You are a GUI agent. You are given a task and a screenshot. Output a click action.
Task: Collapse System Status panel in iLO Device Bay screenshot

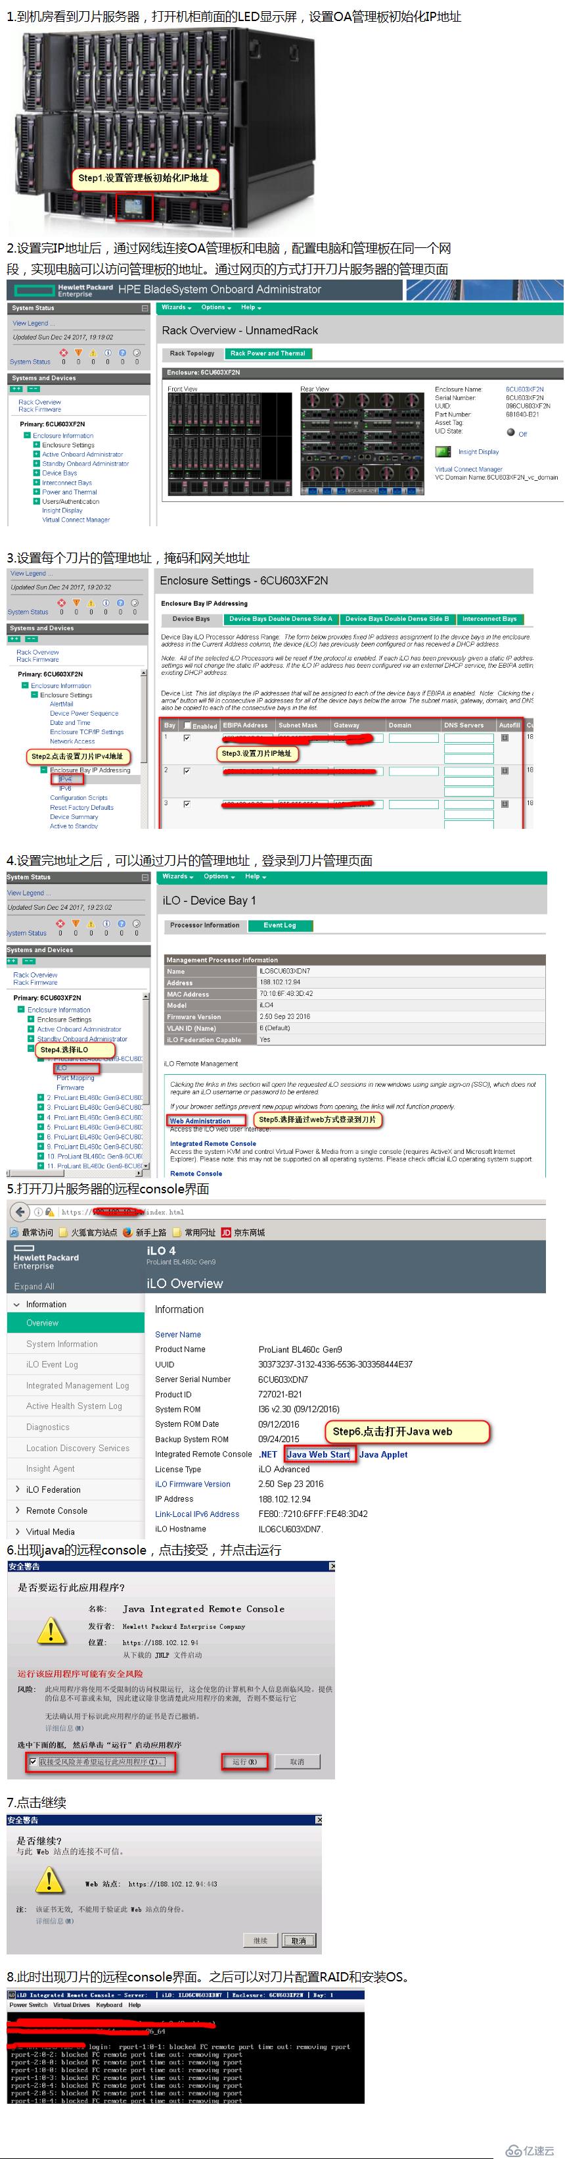pos(145,878)
